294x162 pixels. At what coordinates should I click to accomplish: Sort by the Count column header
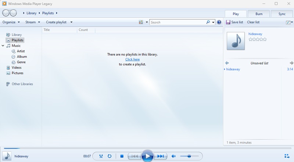pyautogui.click(x=86, y=30)
